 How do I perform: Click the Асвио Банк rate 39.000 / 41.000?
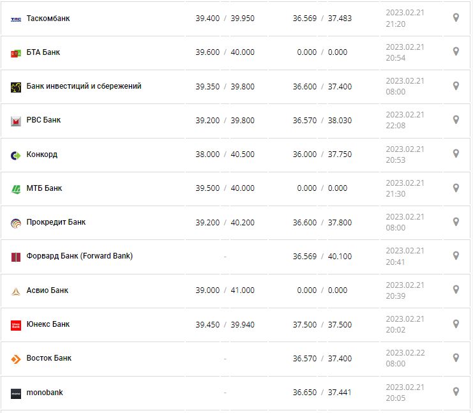point(225,290)
